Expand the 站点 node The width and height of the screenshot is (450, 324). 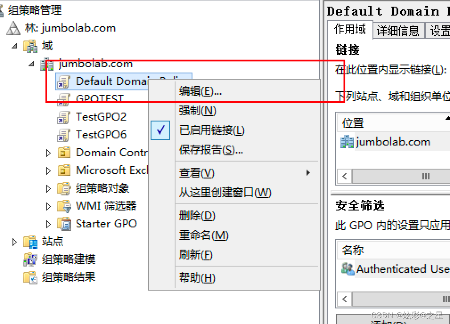[x=14, y=242]
